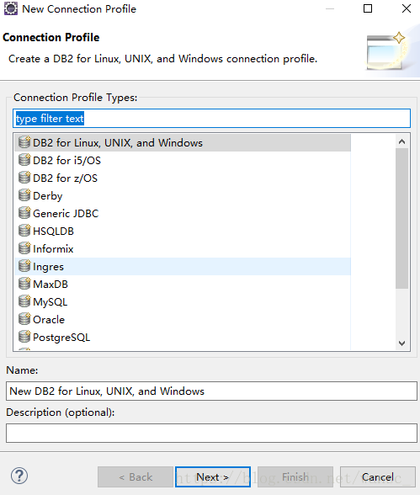Click the Ingres database icon

24,266
